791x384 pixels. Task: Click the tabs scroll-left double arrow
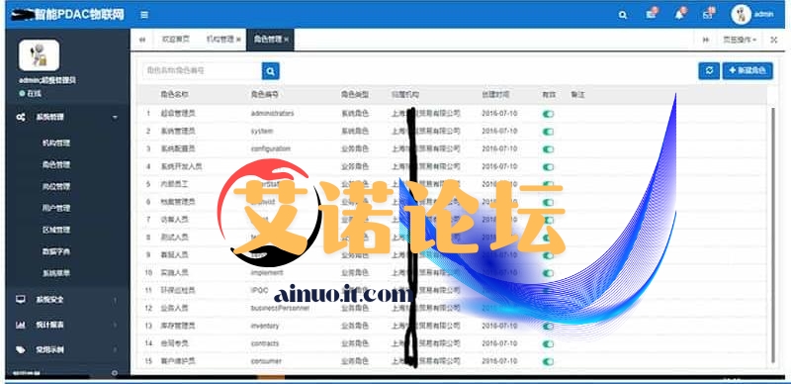[x=142, y=40]
